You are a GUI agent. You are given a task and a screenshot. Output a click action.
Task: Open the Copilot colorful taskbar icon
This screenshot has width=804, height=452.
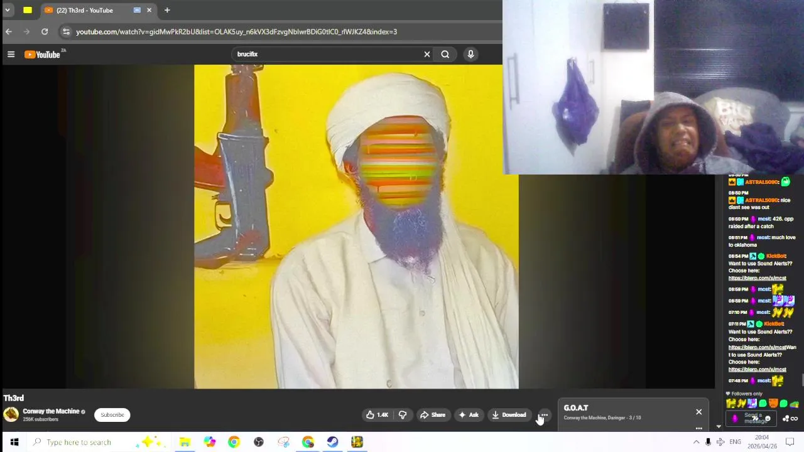tap(209, 442)
